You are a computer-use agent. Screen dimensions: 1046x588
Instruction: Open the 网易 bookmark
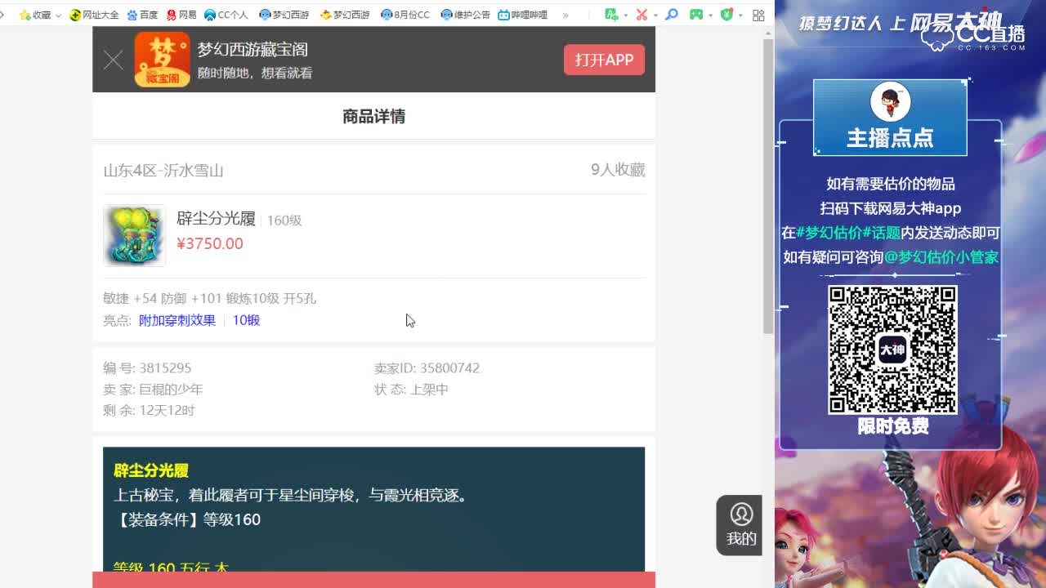pyautogui.click(x=181, y=15)
